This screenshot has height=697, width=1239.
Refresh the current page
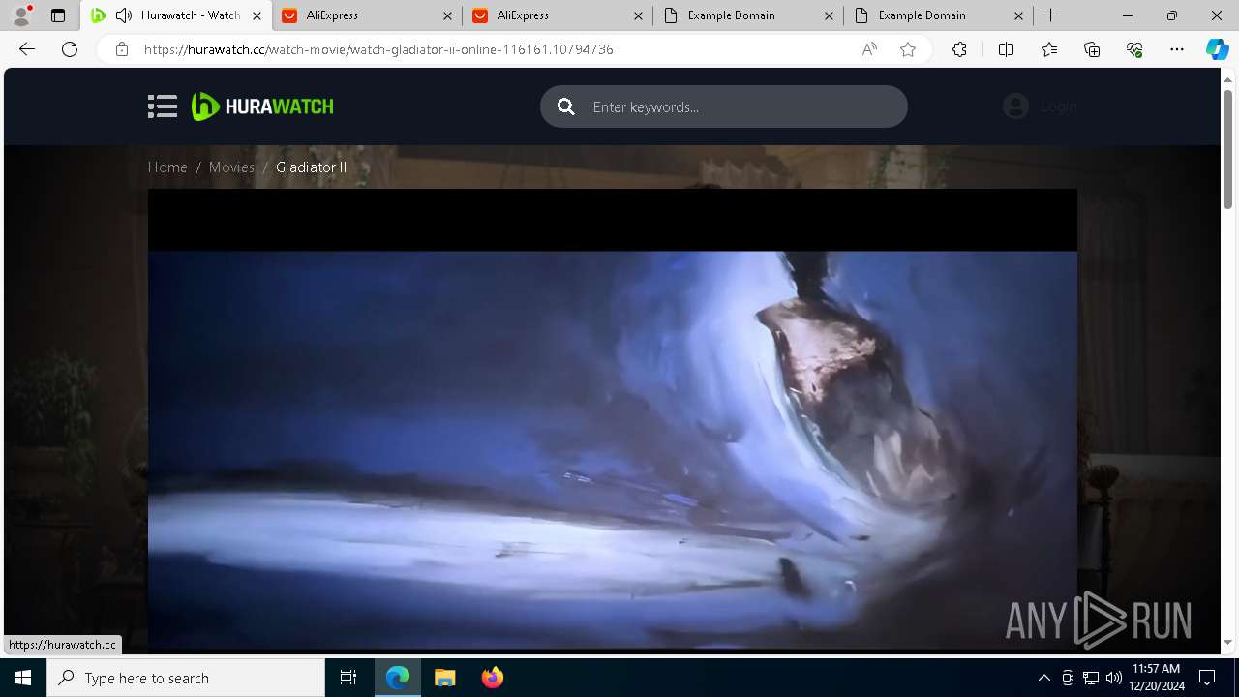(70, 49)
